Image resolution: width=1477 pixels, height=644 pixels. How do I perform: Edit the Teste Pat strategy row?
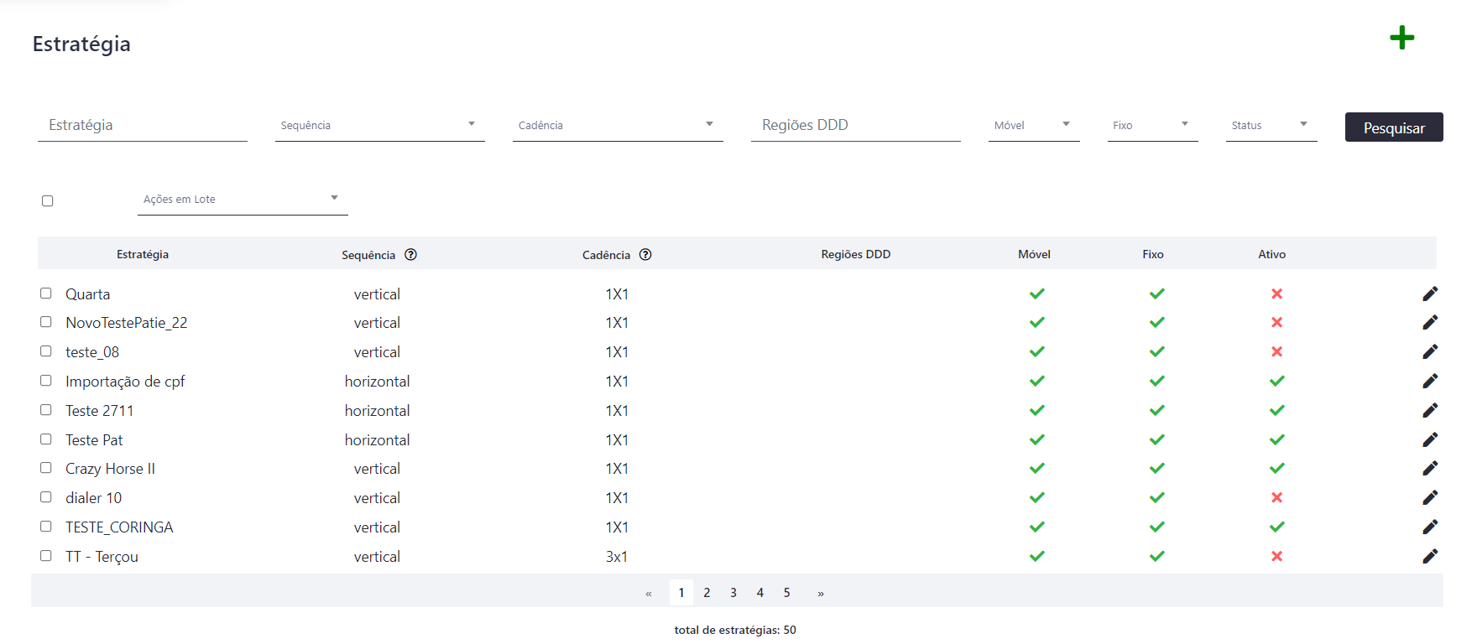1430,439
